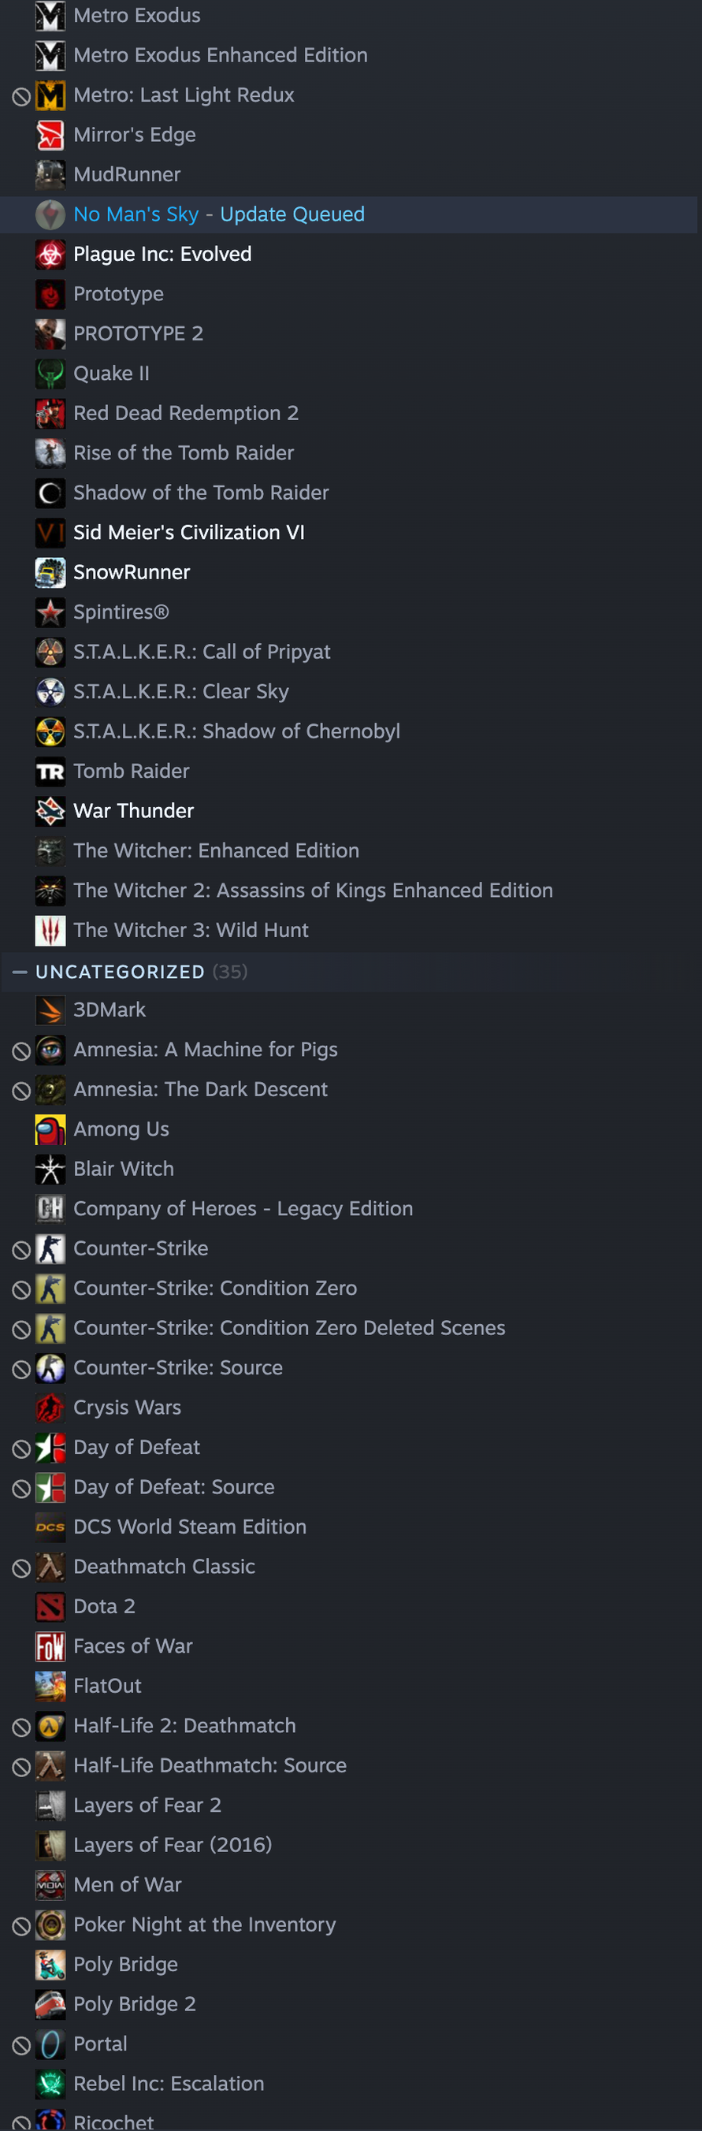
Task: Click the 3DMark orange logo icon
Action: [50, 1010]
